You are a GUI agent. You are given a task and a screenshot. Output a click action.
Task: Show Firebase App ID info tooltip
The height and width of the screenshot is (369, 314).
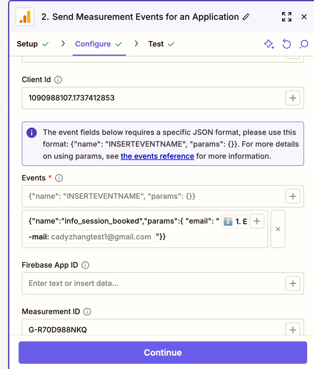point(85,265)
